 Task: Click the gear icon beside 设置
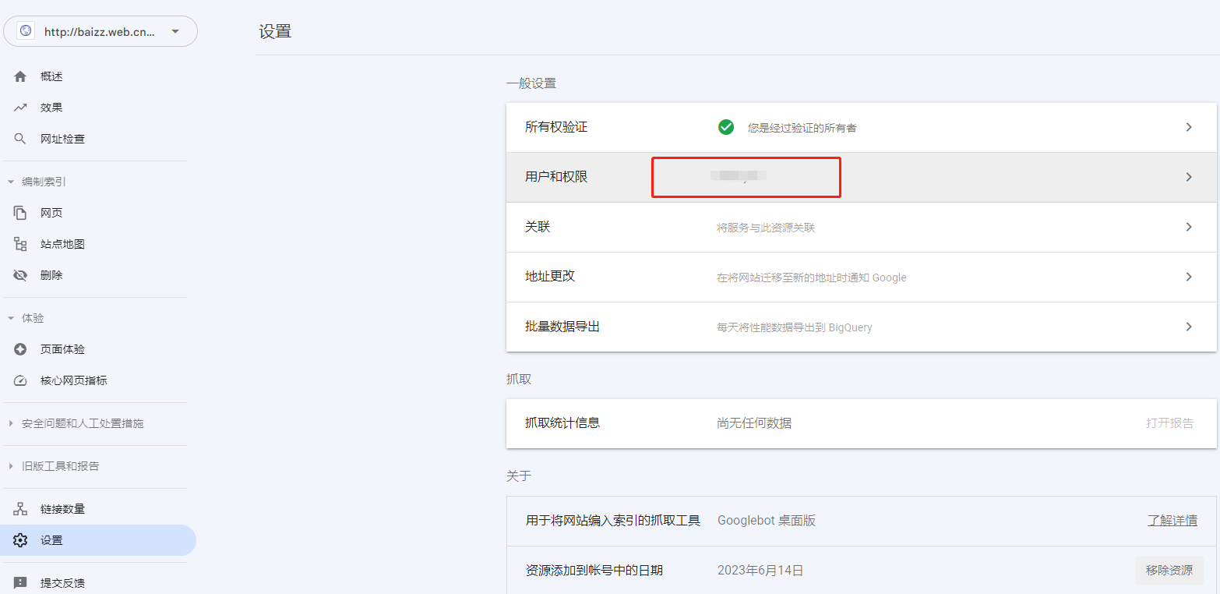pyautogui.click(x=21, y=540)
